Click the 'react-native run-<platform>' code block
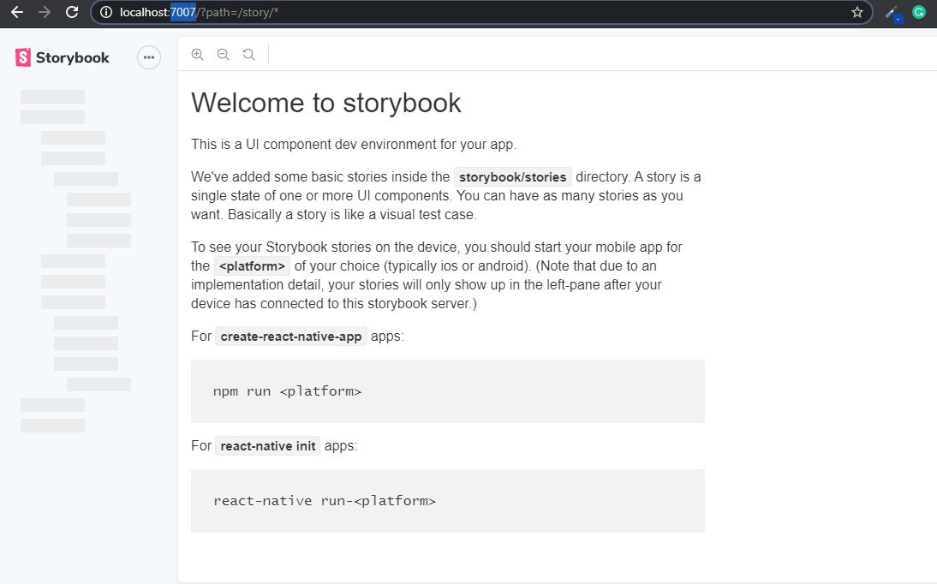 point(448,501)
